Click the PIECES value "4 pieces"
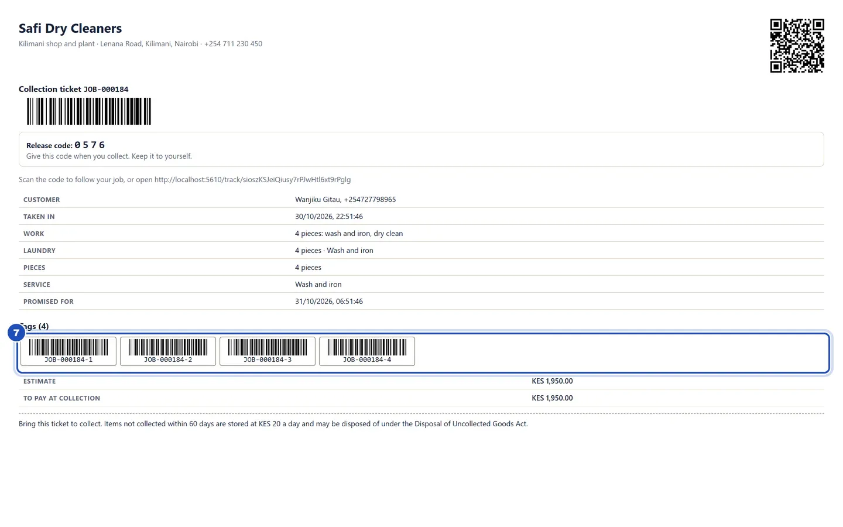Image resolution: width=843 pixels, height=527 pixels. [309, 268]
